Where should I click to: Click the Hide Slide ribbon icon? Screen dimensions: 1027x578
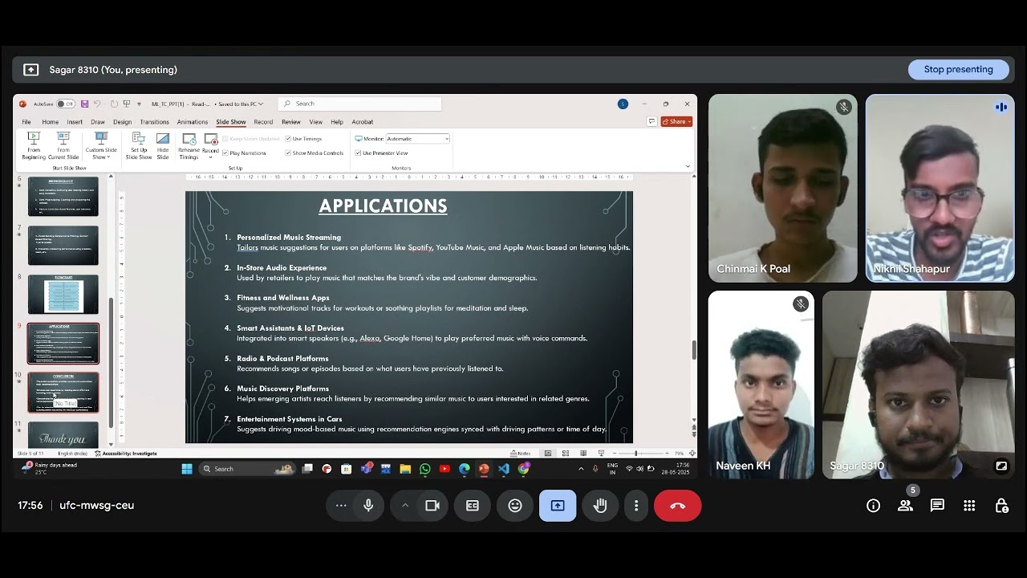(x=163, y=145)
